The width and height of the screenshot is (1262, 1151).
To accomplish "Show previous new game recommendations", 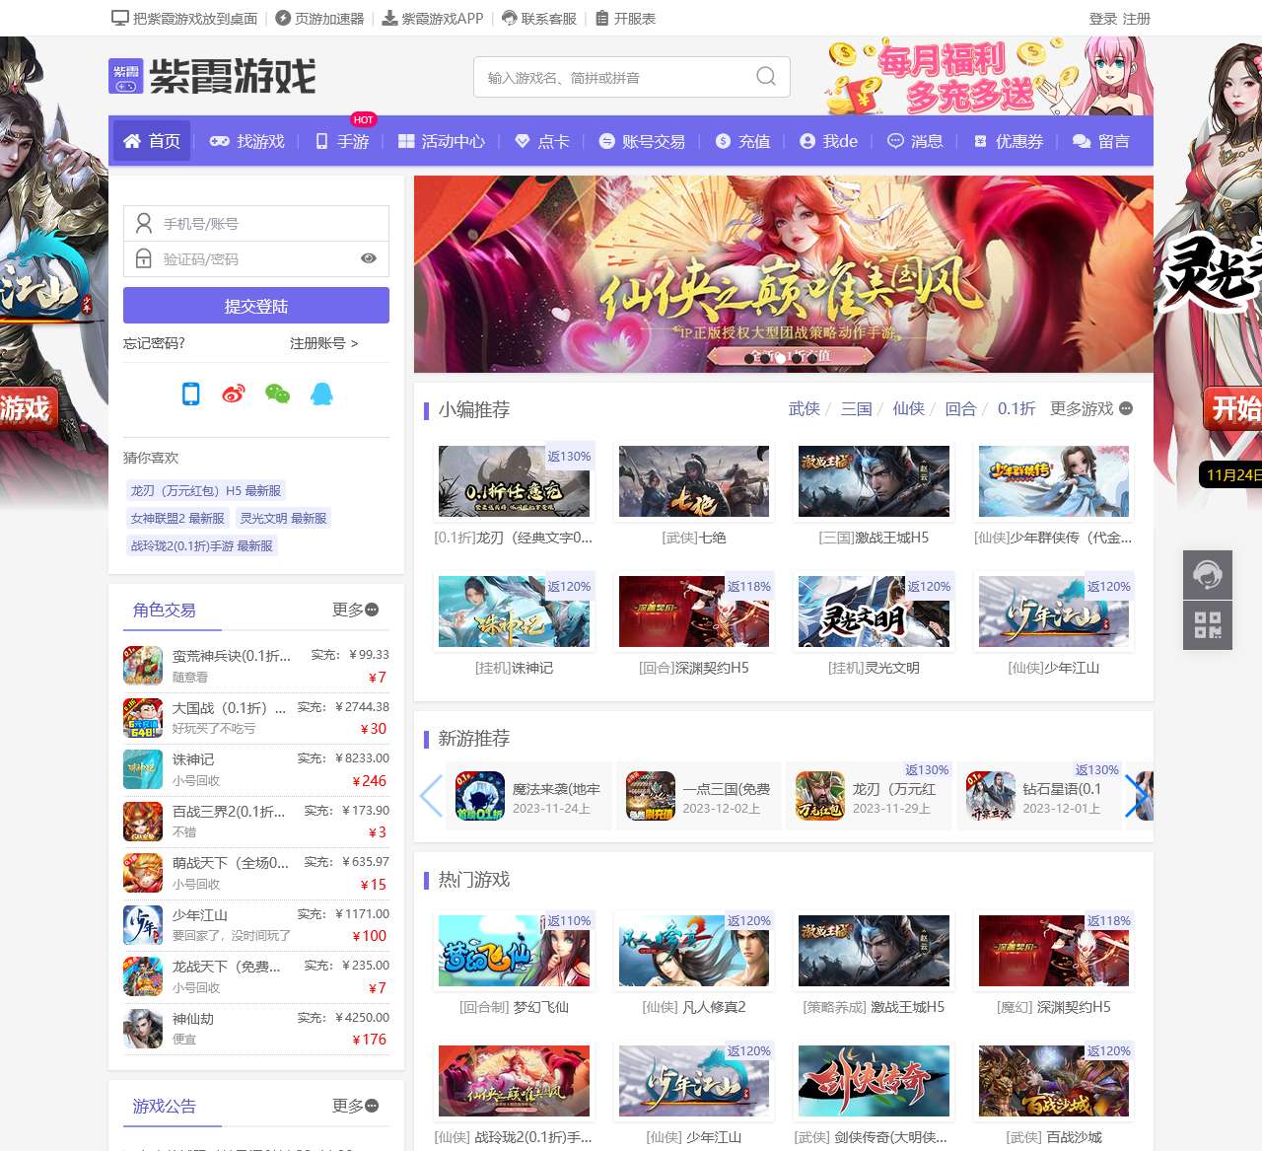I will point(431,796).
